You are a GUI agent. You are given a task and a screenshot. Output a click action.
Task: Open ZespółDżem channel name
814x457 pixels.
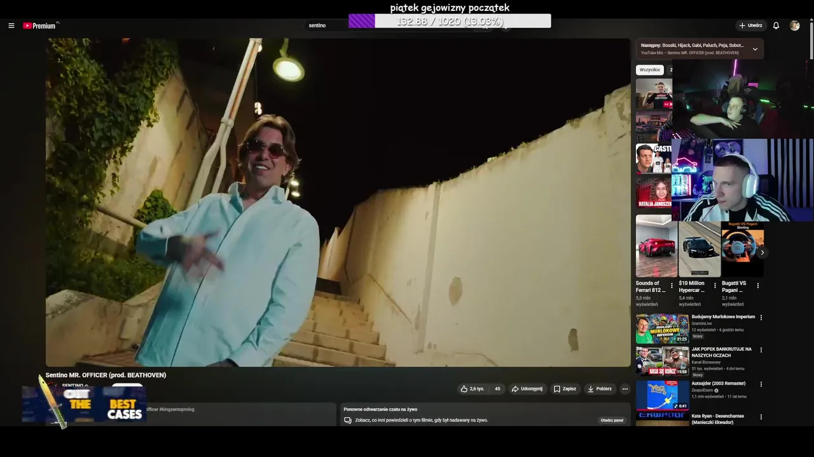(x=702, y=390)
